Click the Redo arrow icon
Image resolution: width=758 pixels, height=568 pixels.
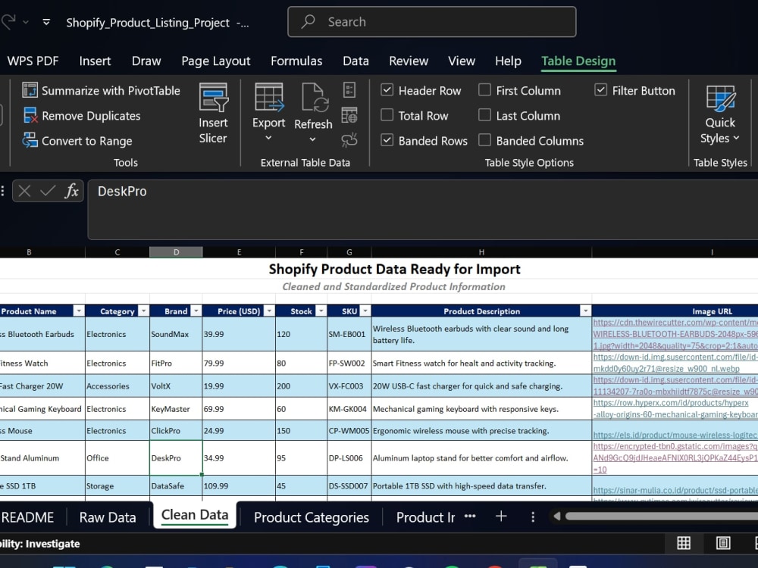coord(8,22)
